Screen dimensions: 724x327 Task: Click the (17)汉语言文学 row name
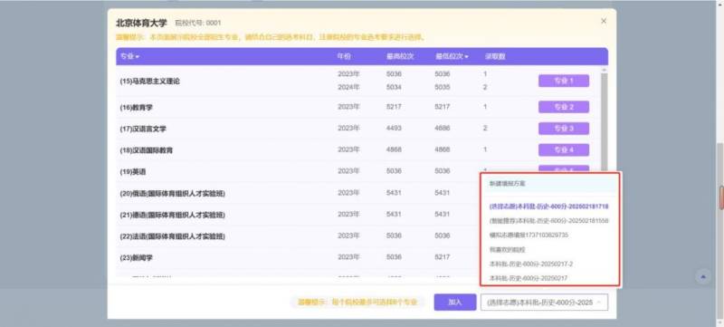[x=143, y=129]
